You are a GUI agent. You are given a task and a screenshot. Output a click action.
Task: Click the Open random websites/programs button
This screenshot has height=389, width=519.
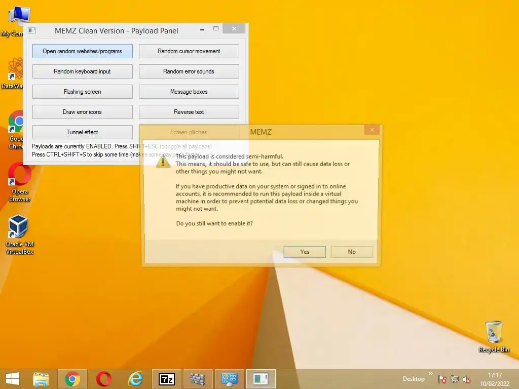[83, 51]
